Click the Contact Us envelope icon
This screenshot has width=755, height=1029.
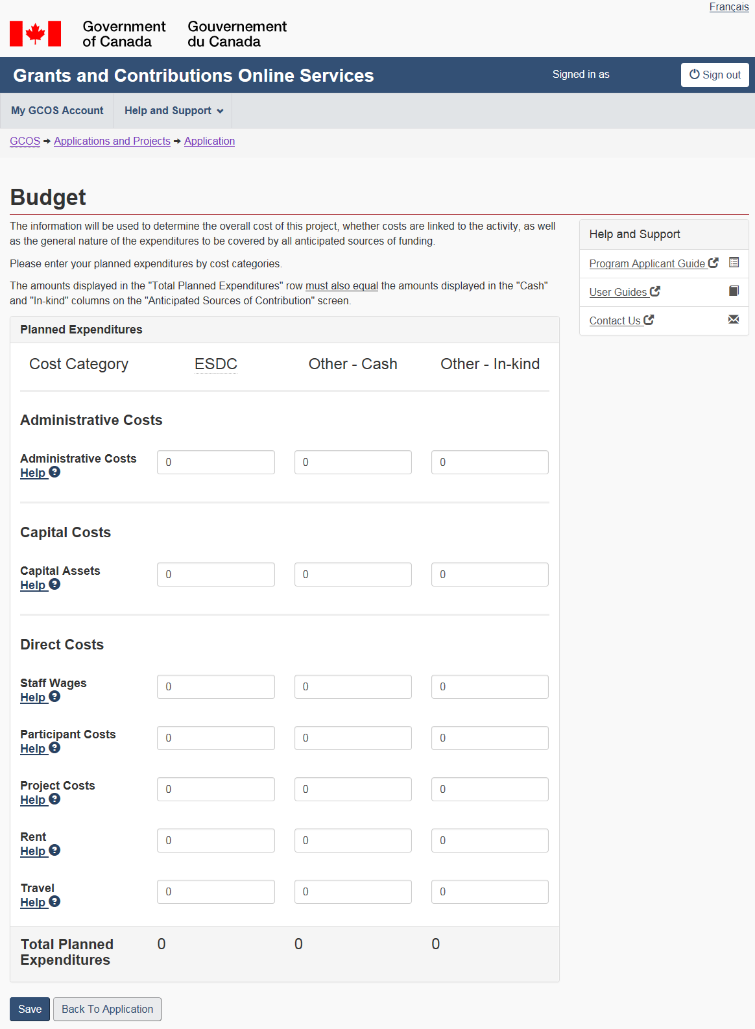(x=734, y=320)
